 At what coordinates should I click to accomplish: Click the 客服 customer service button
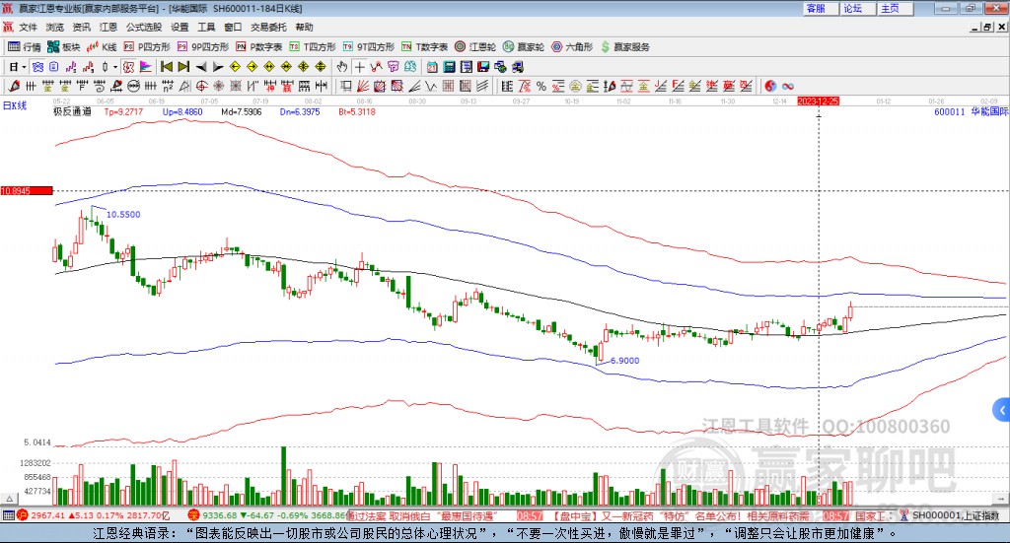[816, 8]
